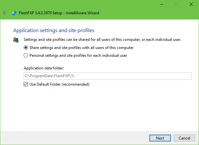Click the two-users icon beside the description
Screen dimensions: 199x145
point(16,40)
